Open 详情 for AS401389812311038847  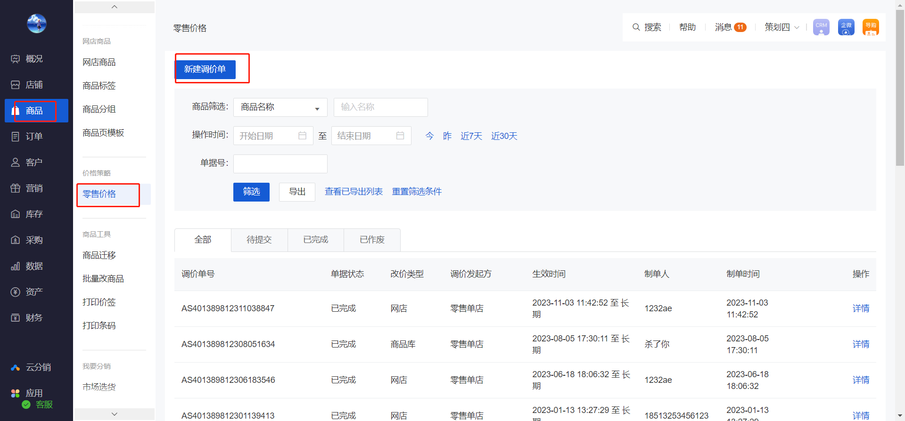tap(861, 308)
